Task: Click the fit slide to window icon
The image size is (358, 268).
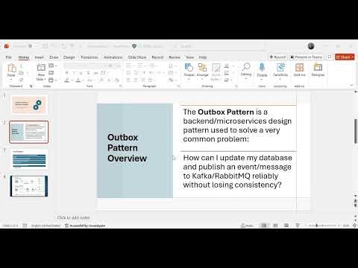Action: click(355, 226)
